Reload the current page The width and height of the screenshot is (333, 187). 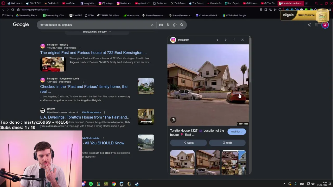12,10
